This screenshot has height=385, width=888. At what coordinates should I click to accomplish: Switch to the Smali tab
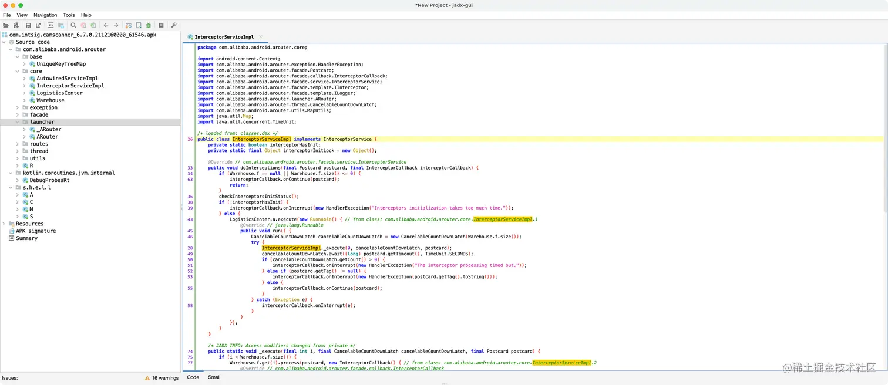click(214, 377)
